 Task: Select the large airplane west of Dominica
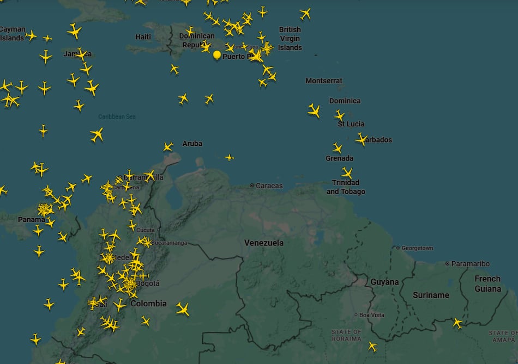point(314,110)
